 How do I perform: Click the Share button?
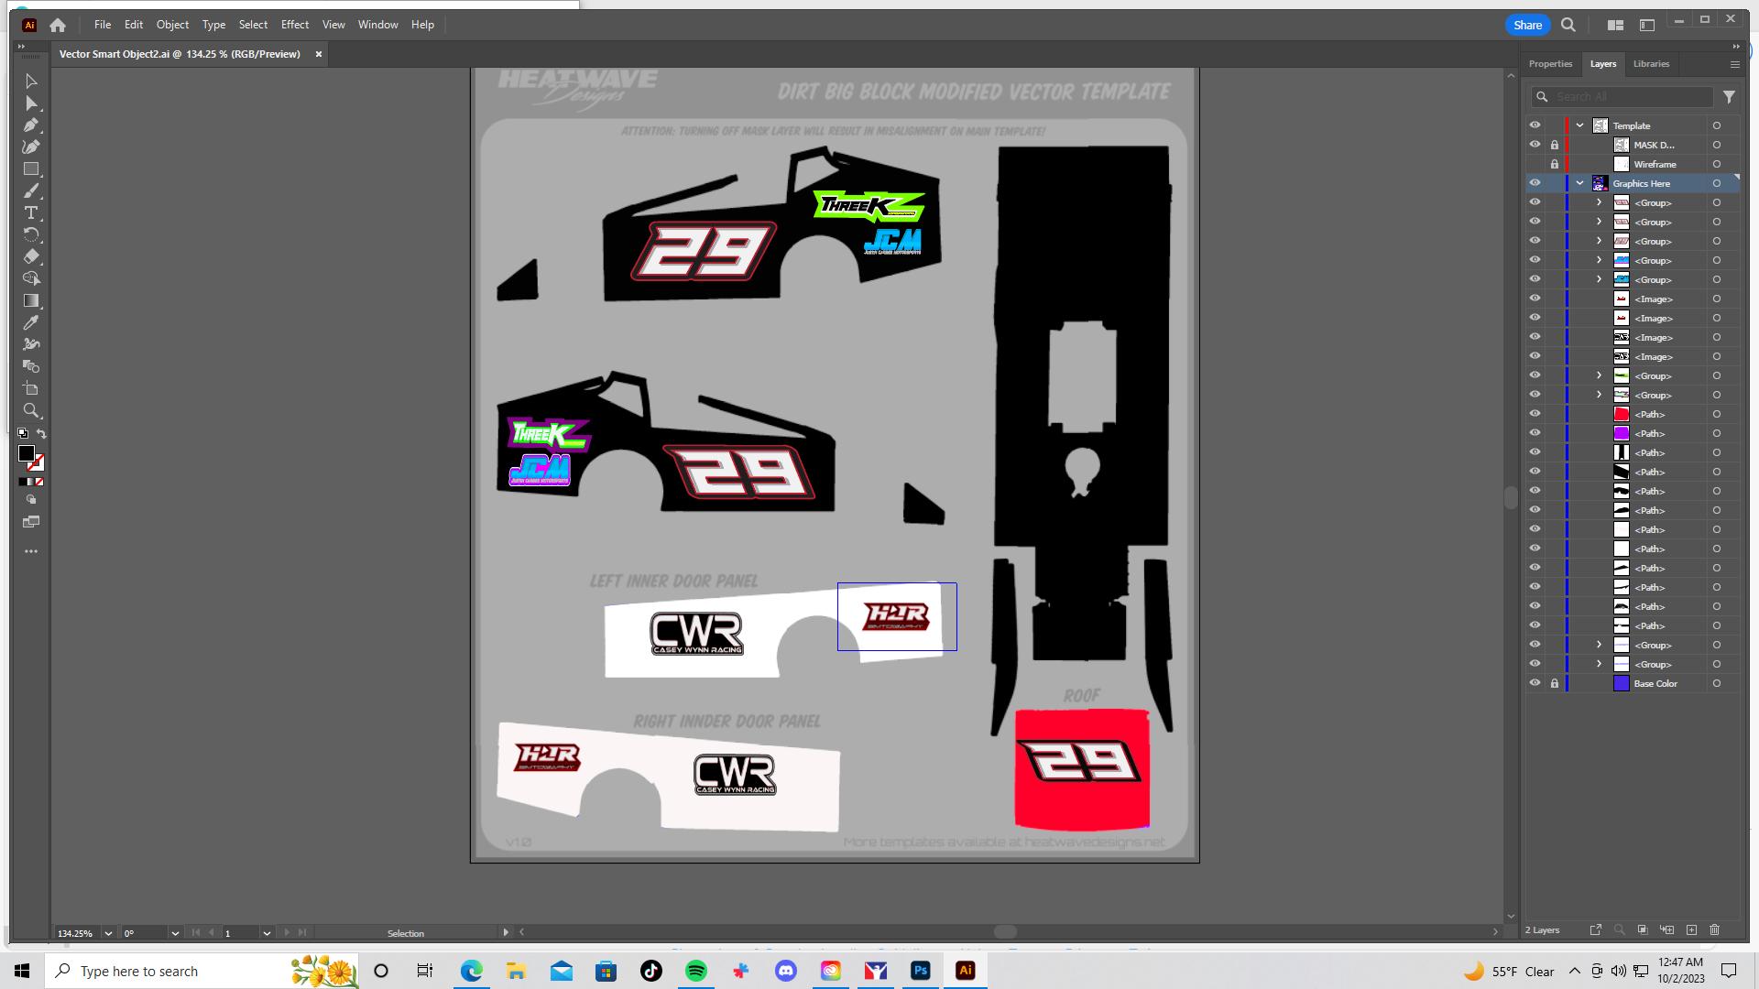click(x=1527, y=25)
